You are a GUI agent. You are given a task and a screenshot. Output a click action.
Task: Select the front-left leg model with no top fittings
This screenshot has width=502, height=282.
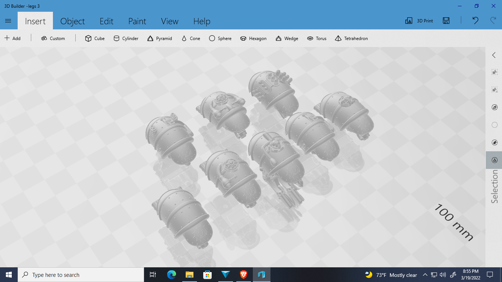click(183, 217)
